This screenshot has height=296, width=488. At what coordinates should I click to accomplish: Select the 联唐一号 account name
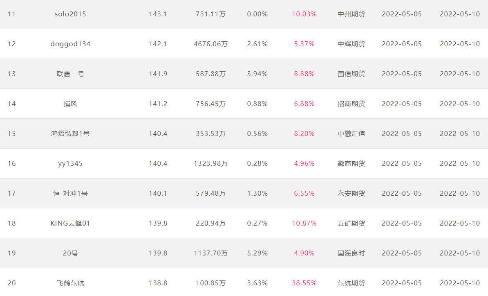coord(70,74)
